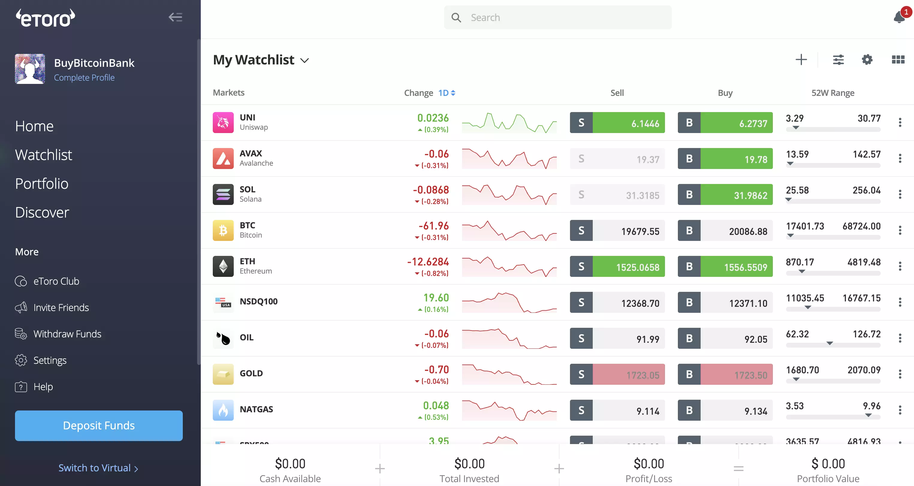Sell ETH at 1525.0658
Screen dimensions: 914x486
pyautogui.click(x=617, y=266)
